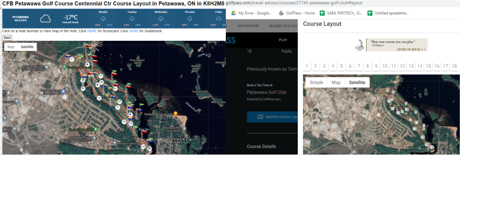Click hole 11 marker on GolfPass map
The height and width of the screenshot is (218, 493).
pyautogui.click(x=393, y=109)
